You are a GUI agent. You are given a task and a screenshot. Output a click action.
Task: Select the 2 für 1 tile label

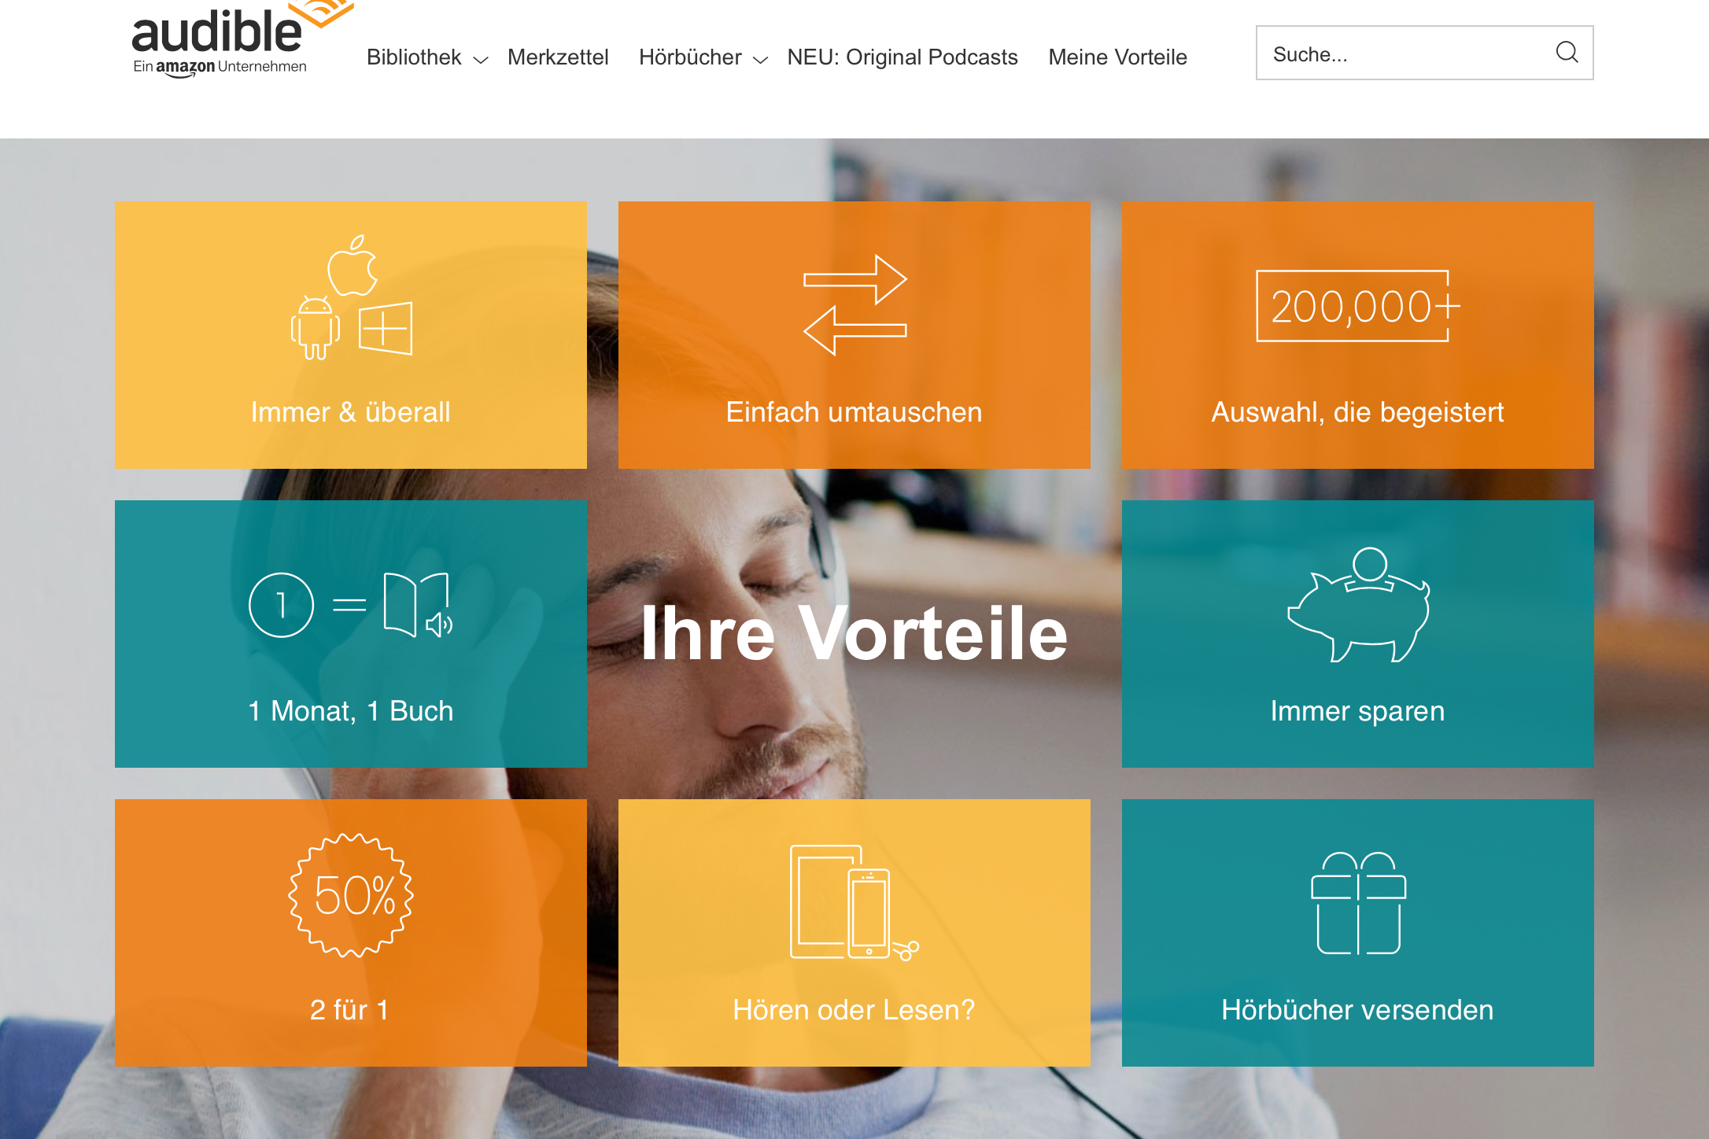tap(350, 1009)
